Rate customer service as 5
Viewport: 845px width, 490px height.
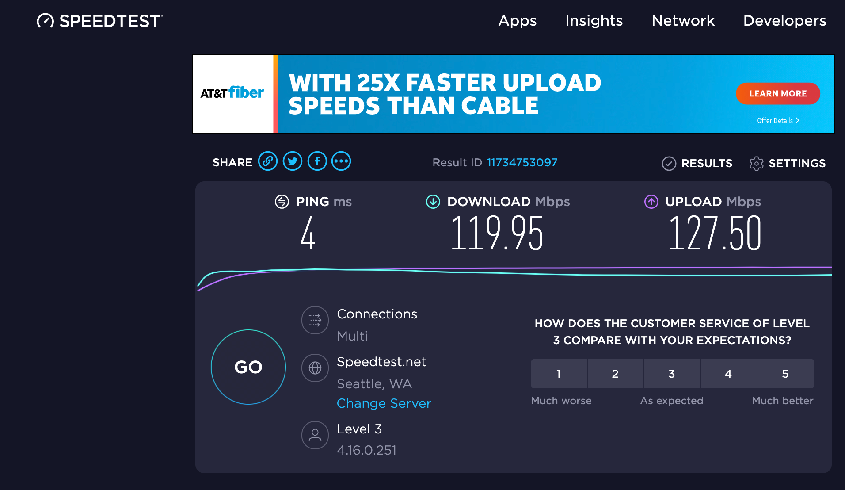785,374
